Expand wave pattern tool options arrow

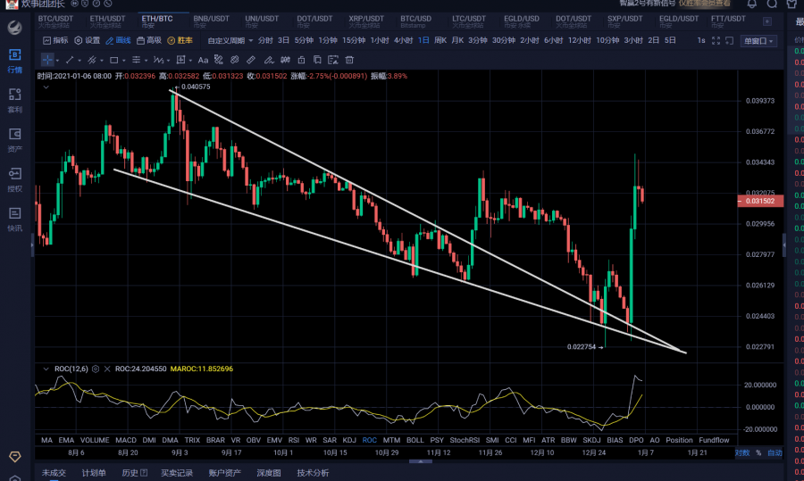168,61
